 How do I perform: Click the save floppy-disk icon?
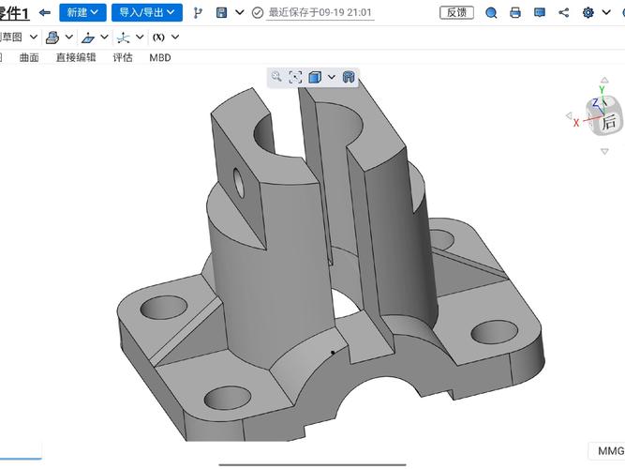tap(222, 13)
